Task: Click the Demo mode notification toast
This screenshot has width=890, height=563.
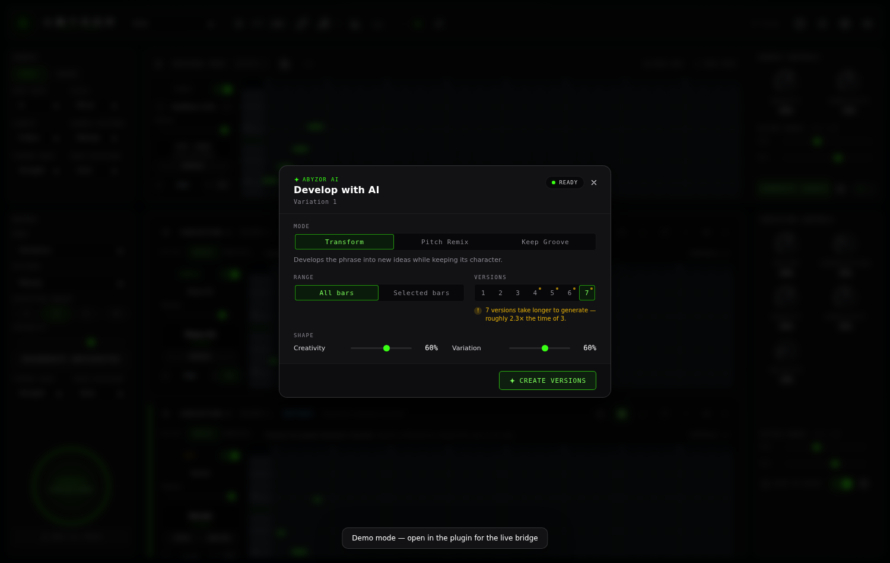Action: click(x=445, y=538)
